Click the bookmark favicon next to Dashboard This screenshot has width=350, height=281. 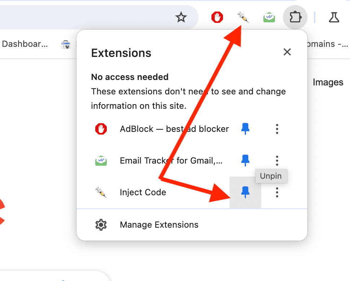point(66,44)
